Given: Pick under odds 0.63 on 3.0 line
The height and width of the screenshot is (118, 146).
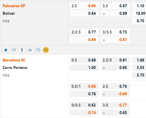Looking at the screenshot, I should click(115, 113).
